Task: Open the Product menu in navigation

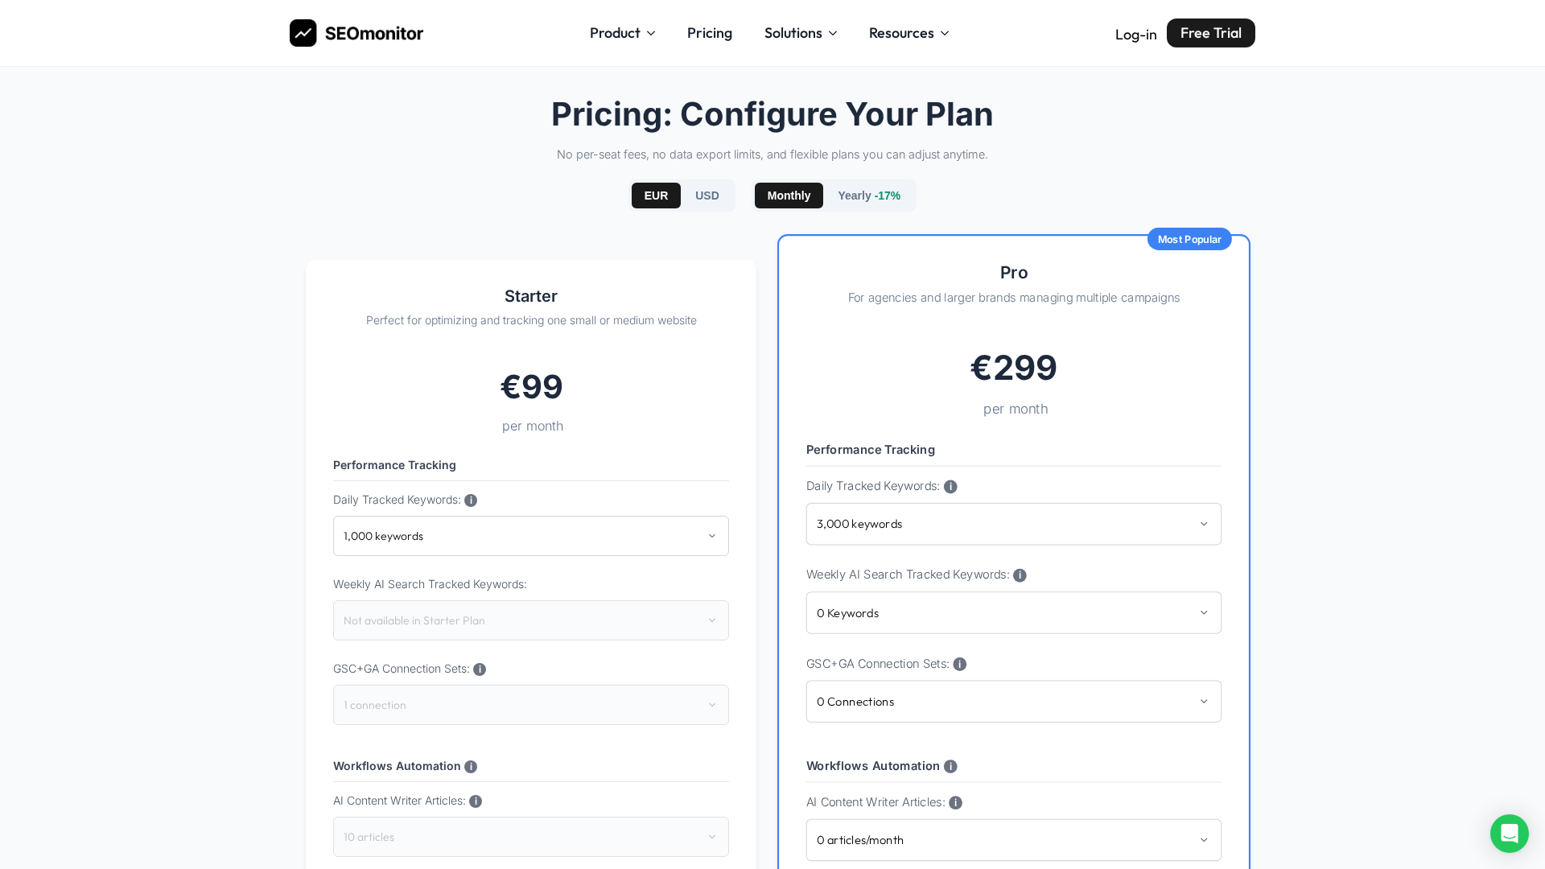Action: click(622, 33)
